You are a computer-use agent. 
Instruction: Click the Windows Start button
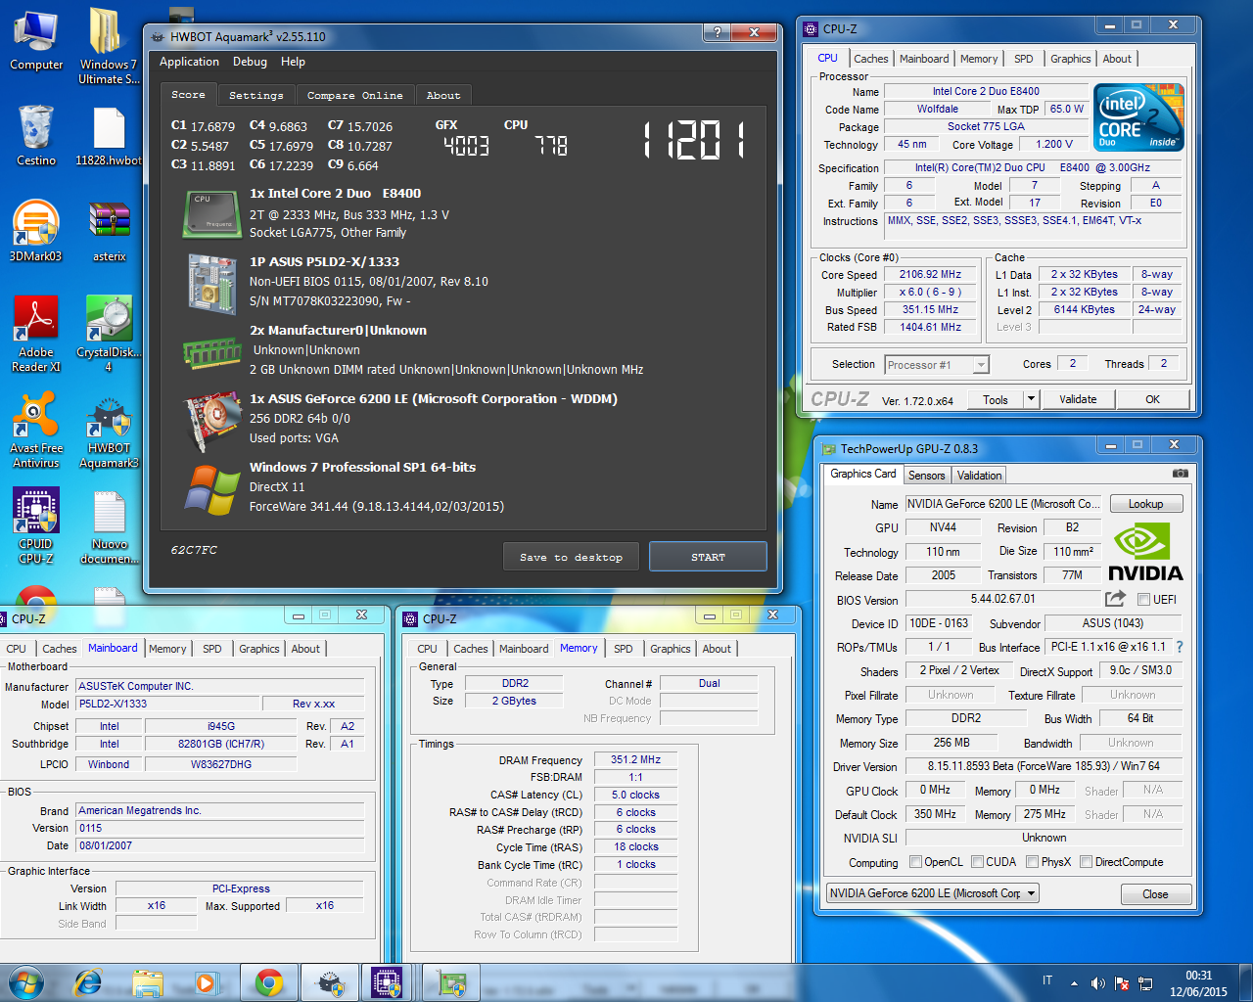[26, 982]
